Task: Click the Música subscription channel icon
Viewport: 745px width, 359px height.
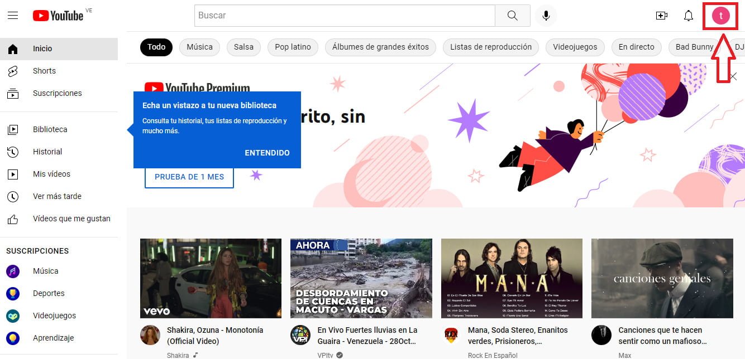Action: 13,271
